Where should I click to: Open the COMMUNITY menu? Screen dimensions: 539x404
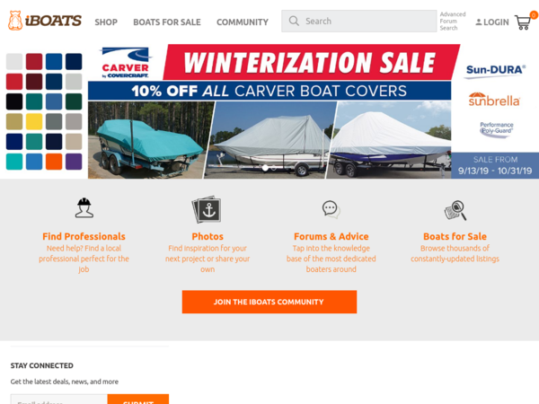click(x=243, y=22)
